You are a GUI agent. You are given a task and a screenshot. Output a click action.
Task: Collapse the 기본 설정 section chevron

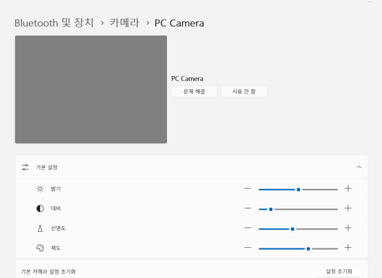tap(359, 167)
